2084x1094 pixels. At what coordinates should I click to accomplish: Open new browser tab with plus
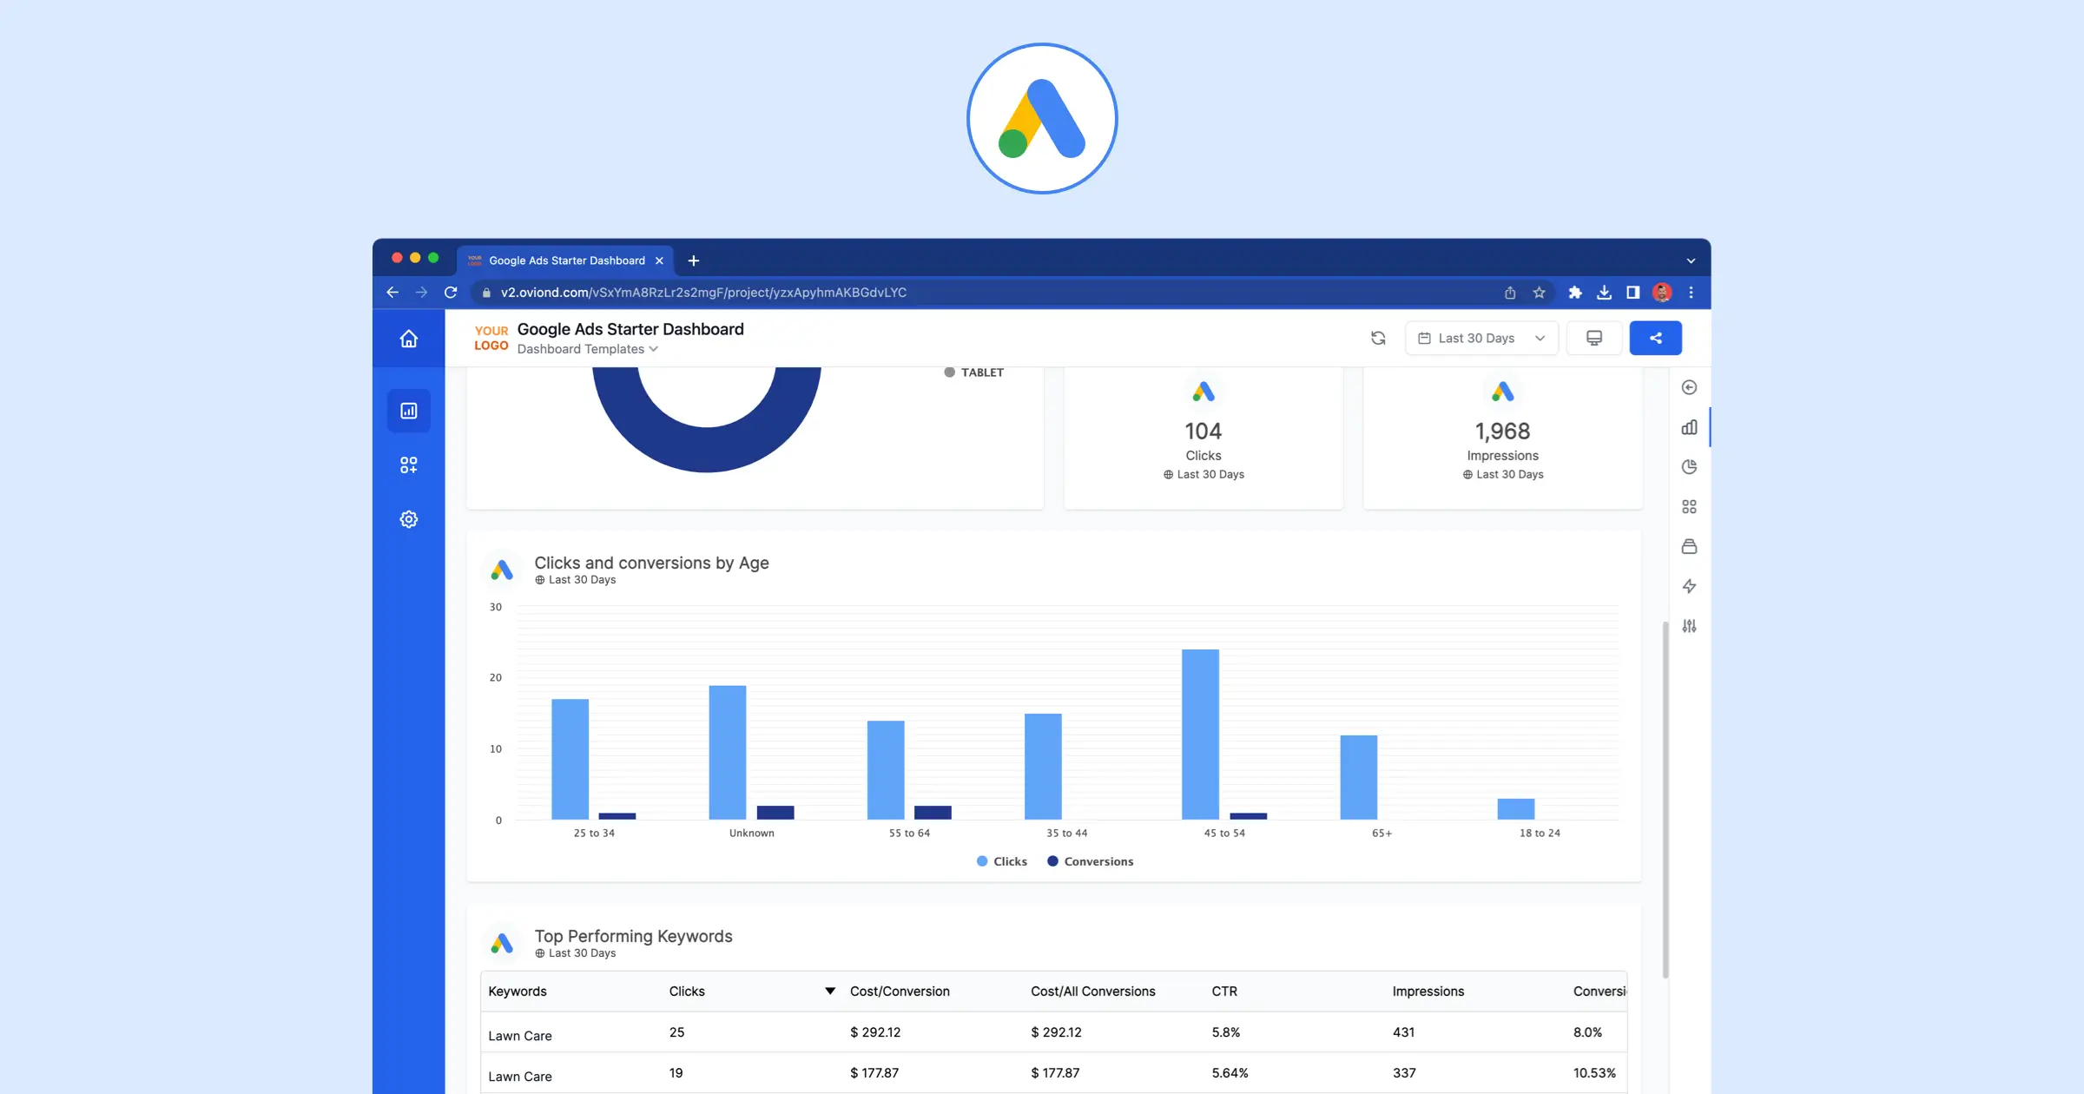click(693, 260)
